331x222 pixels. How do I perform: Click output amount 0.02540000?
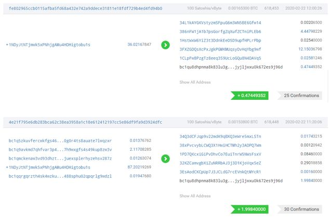(x=311, y=40)
